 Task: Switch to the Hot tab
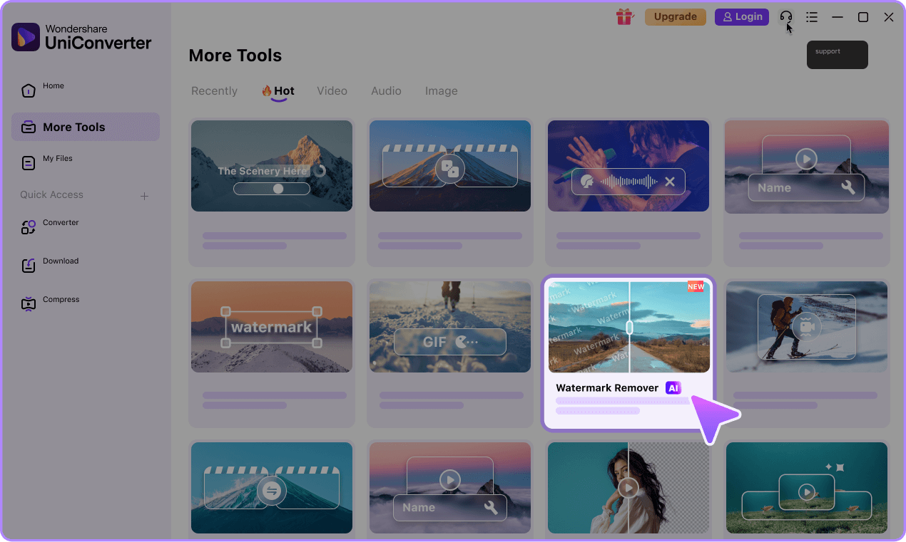pos(278,91)
